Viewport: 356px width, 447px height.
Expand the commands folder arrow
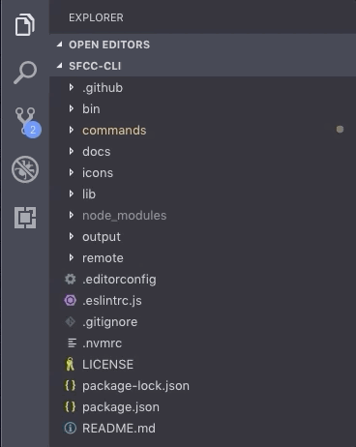(72, 130)
